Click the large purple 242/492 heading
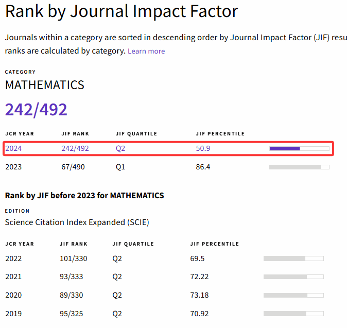The width and height of the screenshot is (347, 328). pos(36,109)
